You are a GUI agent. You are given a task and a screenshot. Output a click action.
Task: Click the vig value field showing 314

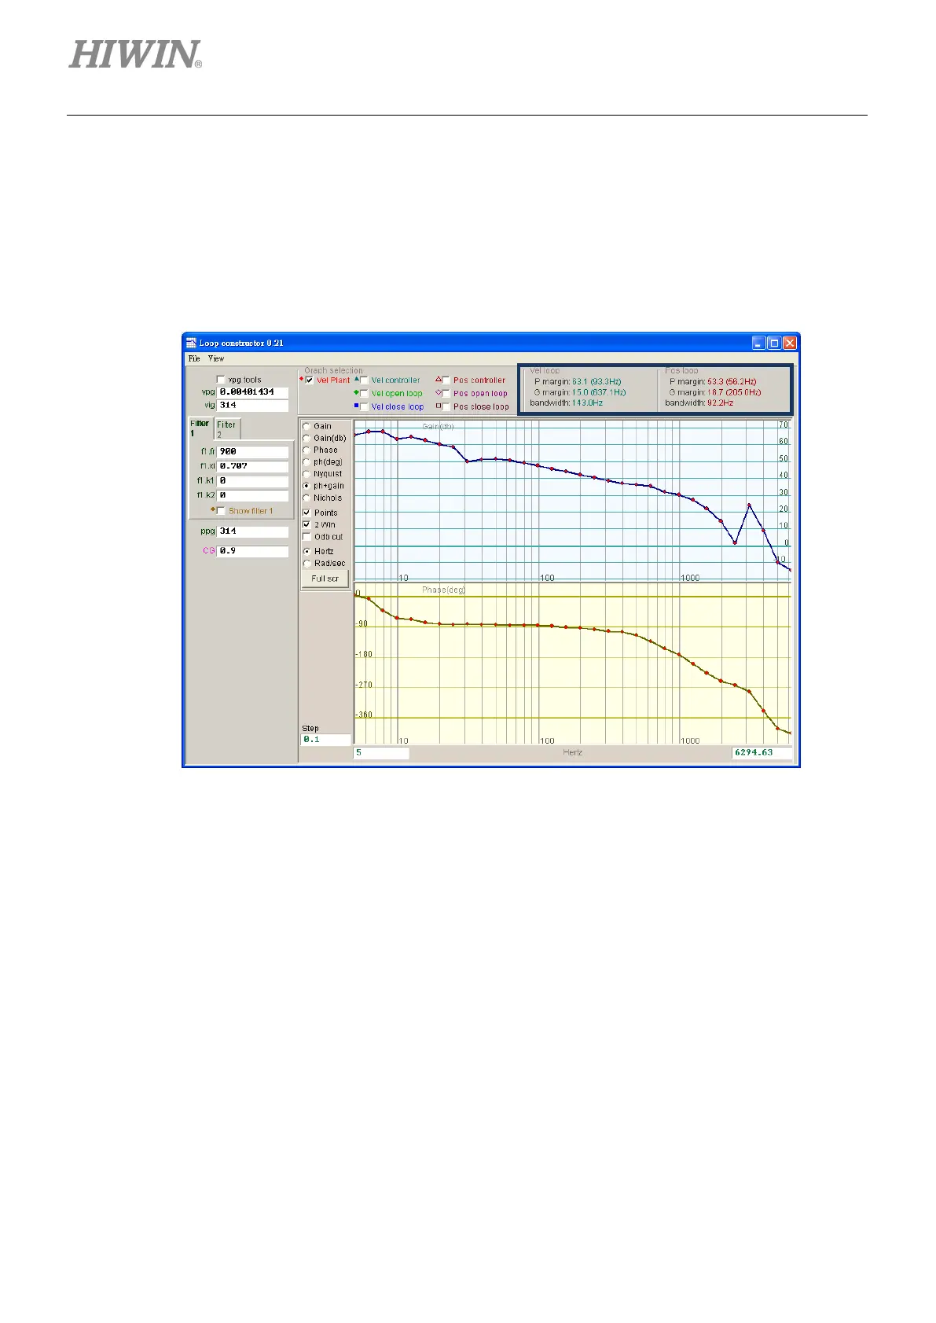pos(252,406)
